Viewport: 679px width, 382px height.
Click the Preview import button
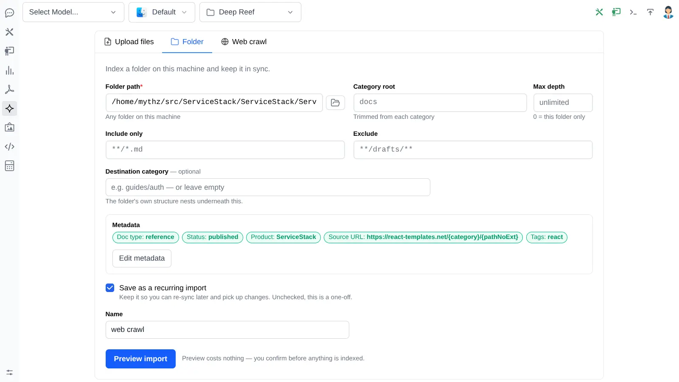[140, 359]
